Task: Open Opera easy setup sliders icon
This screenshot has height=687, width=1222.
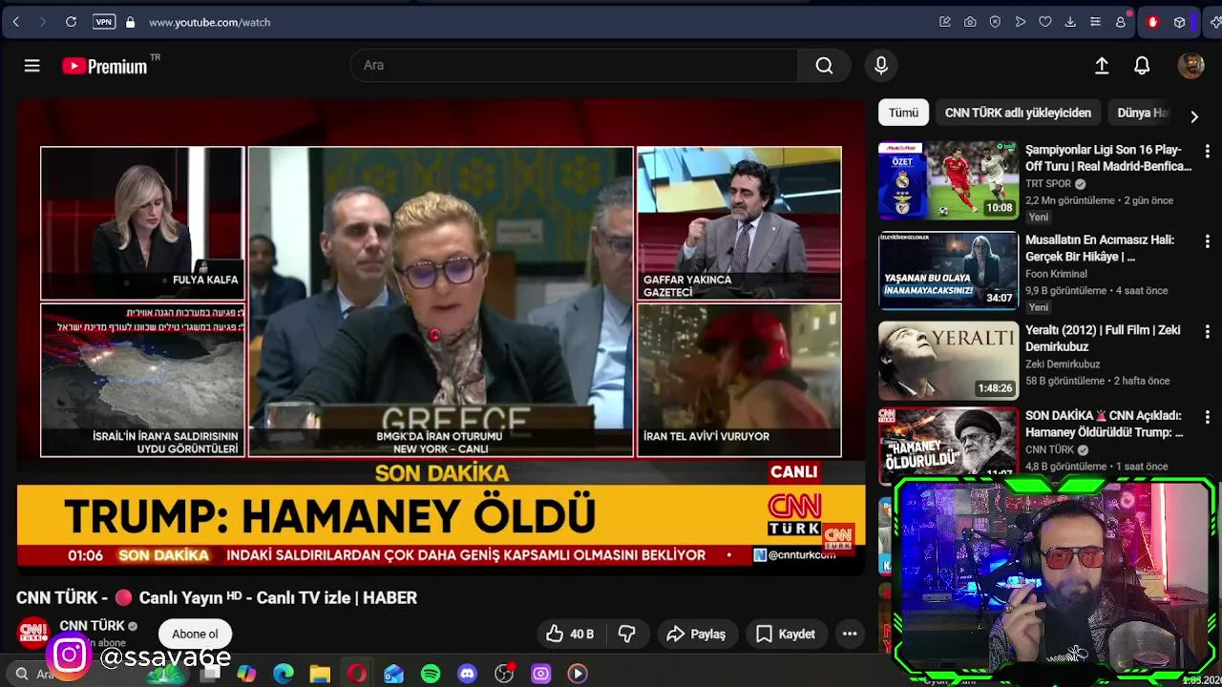Action: (1095, 22)
